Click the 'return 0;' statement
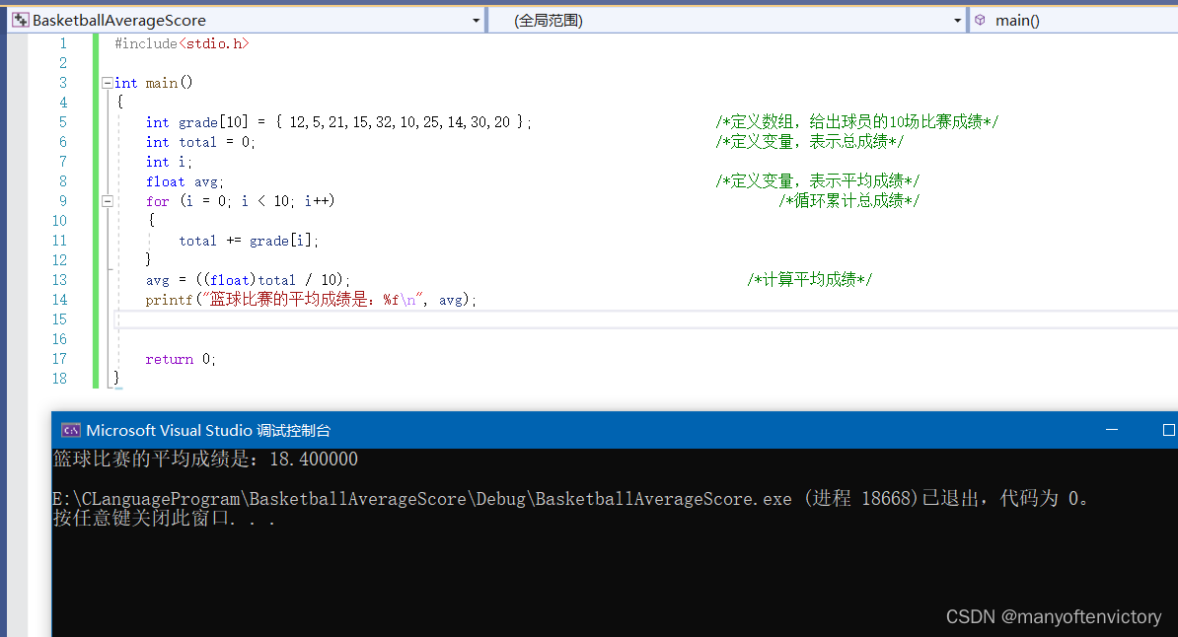Viewport: 1178px width, 637px height. point(181,359)
